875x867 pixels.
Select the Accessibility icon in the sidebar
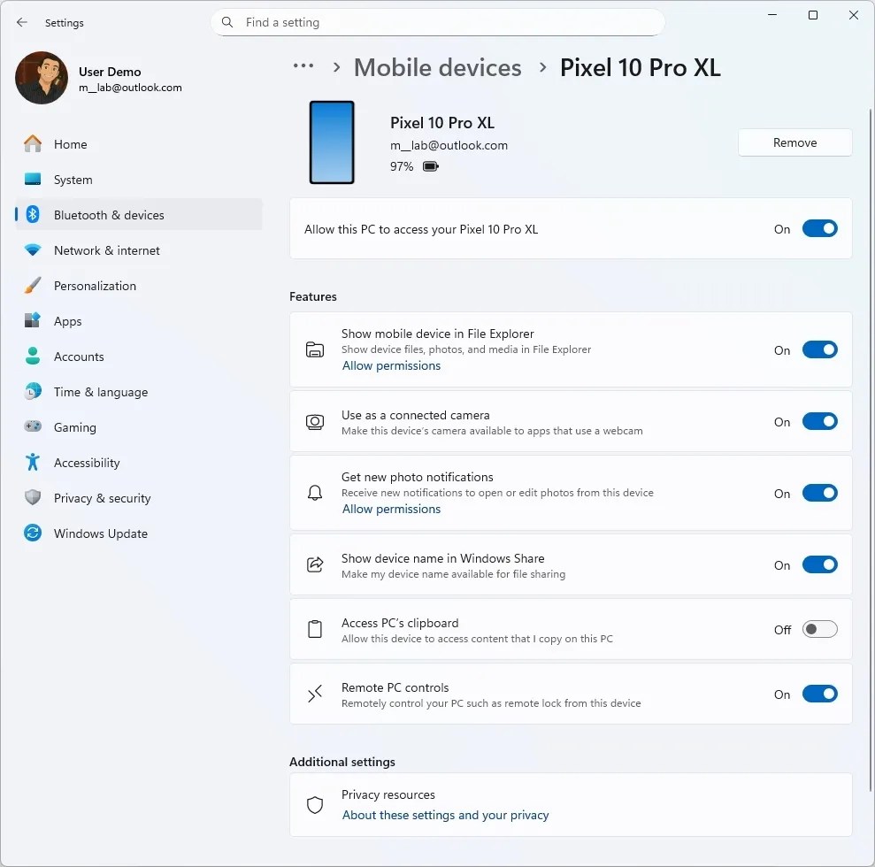coord(33,462)
